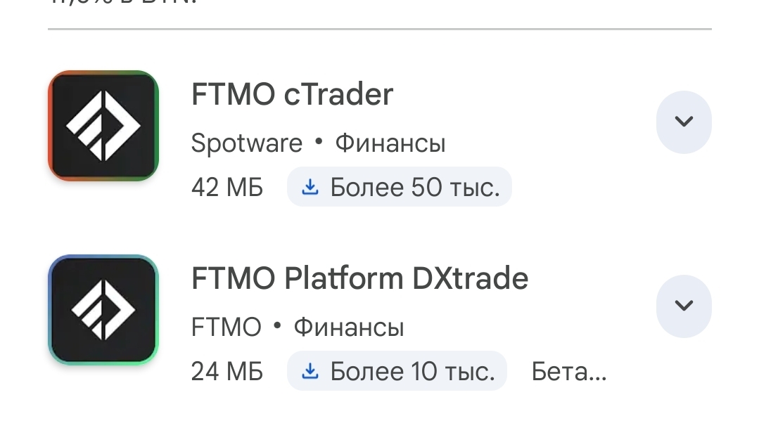Click the horizontal divider above the app list

tap(380, 30)
